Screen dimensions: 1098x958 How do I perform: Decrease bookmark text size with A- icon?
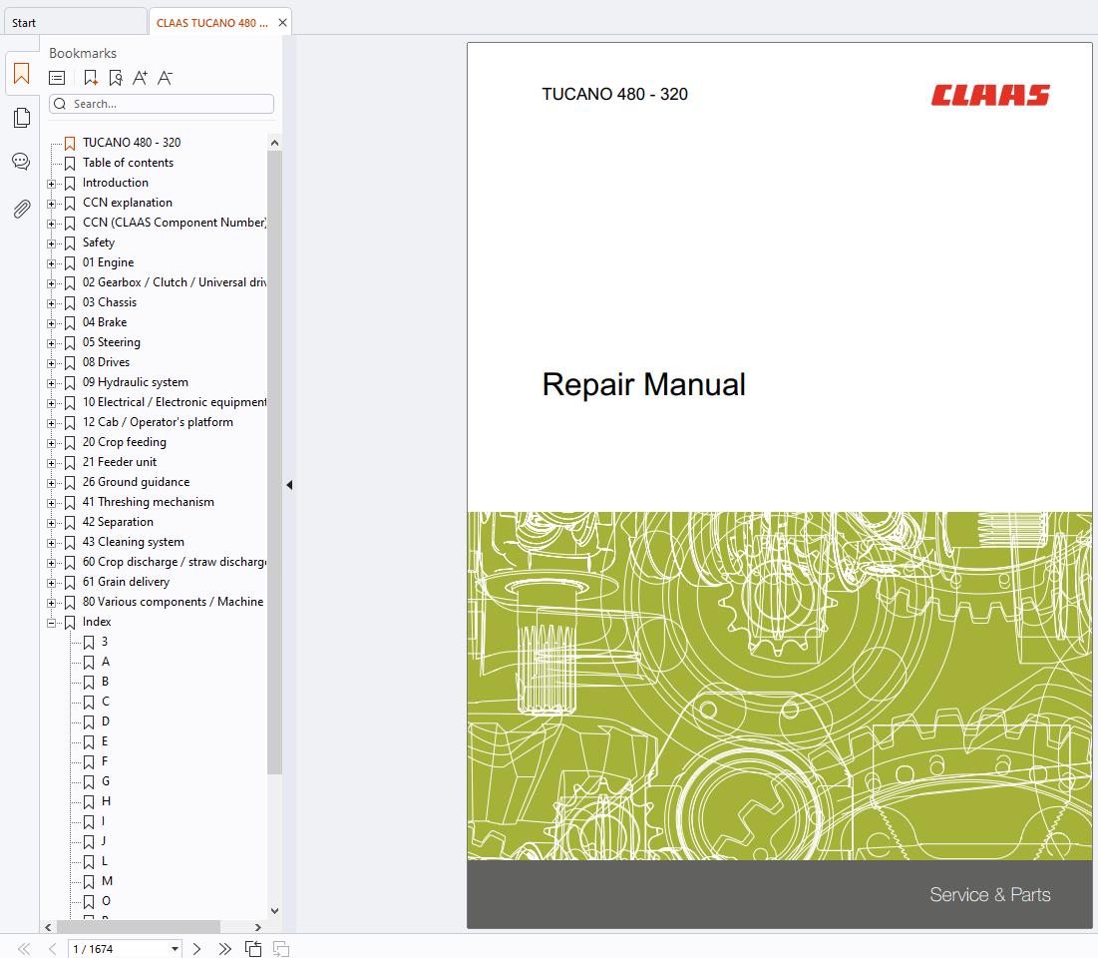[x=165, y=78]
